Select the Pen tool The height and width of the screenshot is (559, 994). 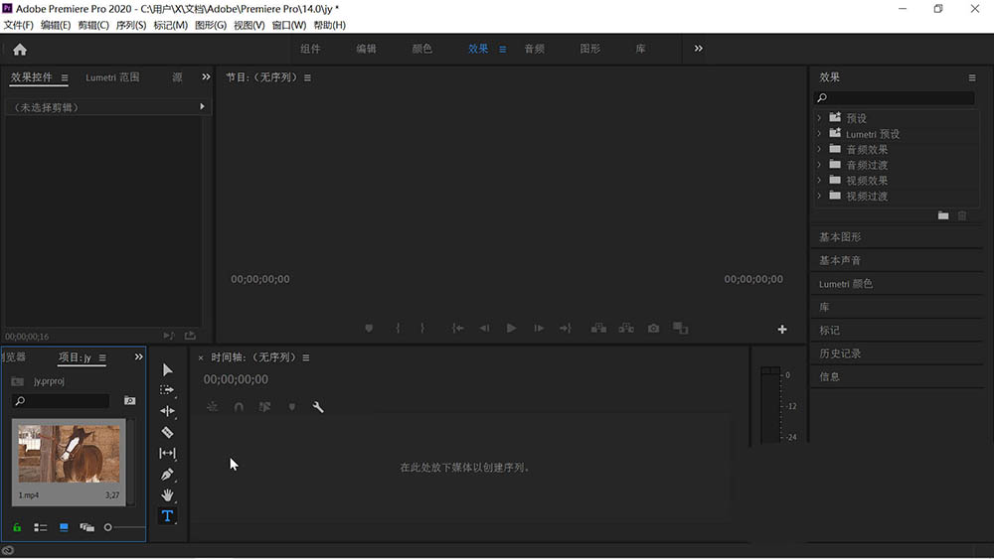(167, 475)
